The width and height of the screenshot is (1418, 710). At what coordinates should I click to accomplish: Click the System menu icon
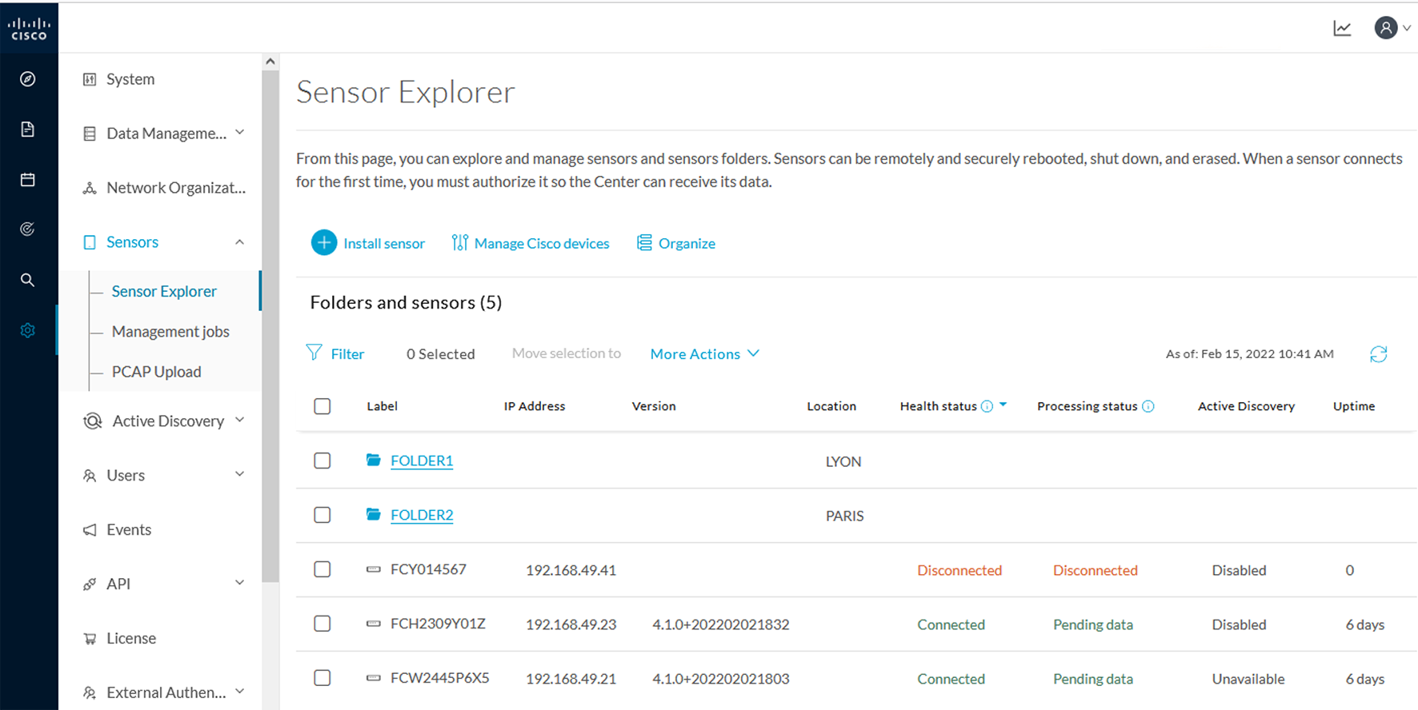[x=90, y=79]
